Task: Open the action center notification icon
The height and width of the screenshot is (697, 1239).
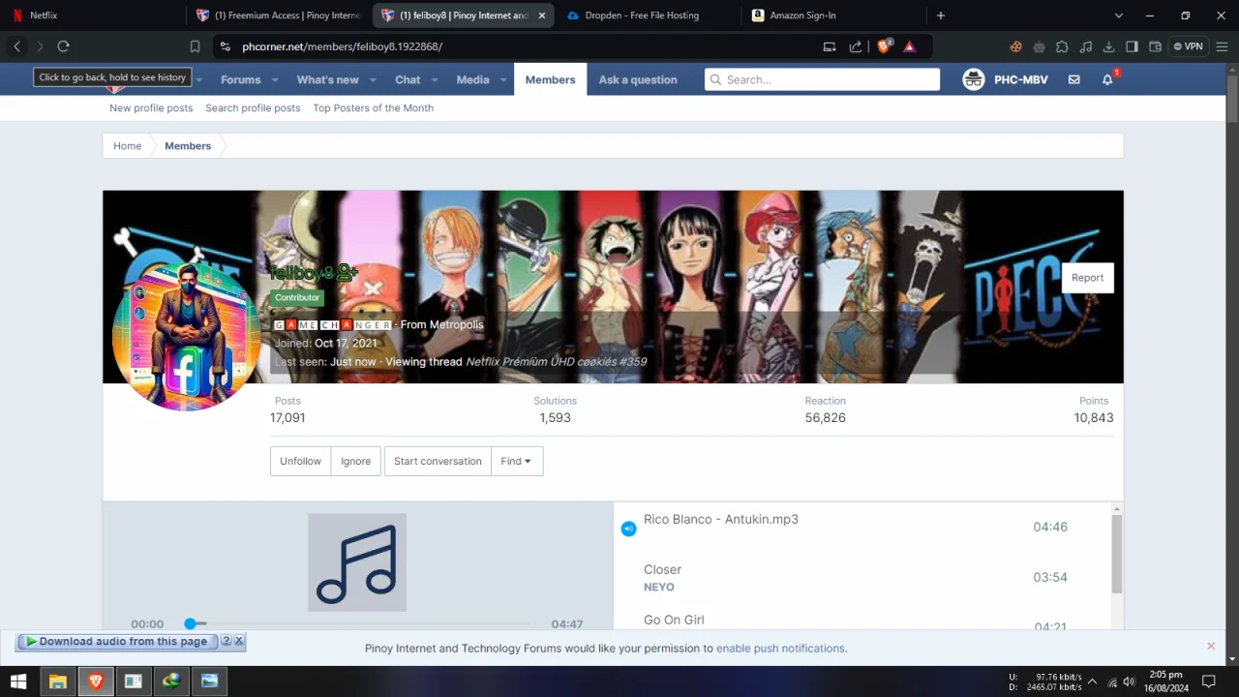Action: point(1208,682)
